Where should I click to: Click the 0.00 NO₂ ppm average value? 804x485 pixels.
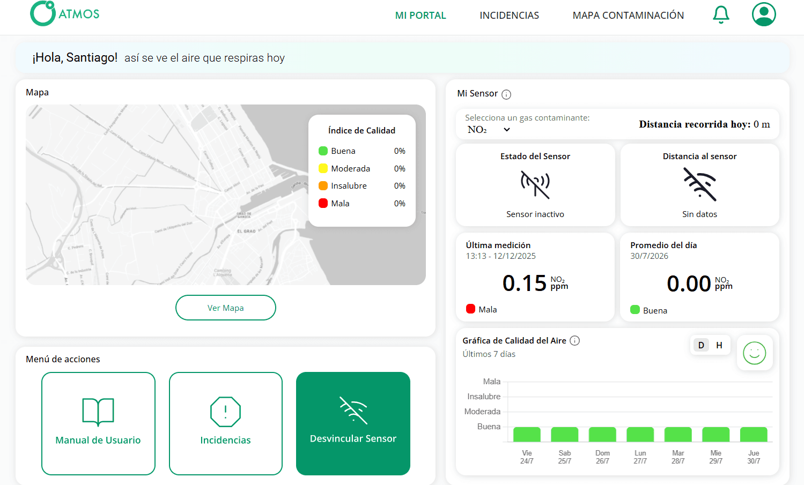pos(699,283)
